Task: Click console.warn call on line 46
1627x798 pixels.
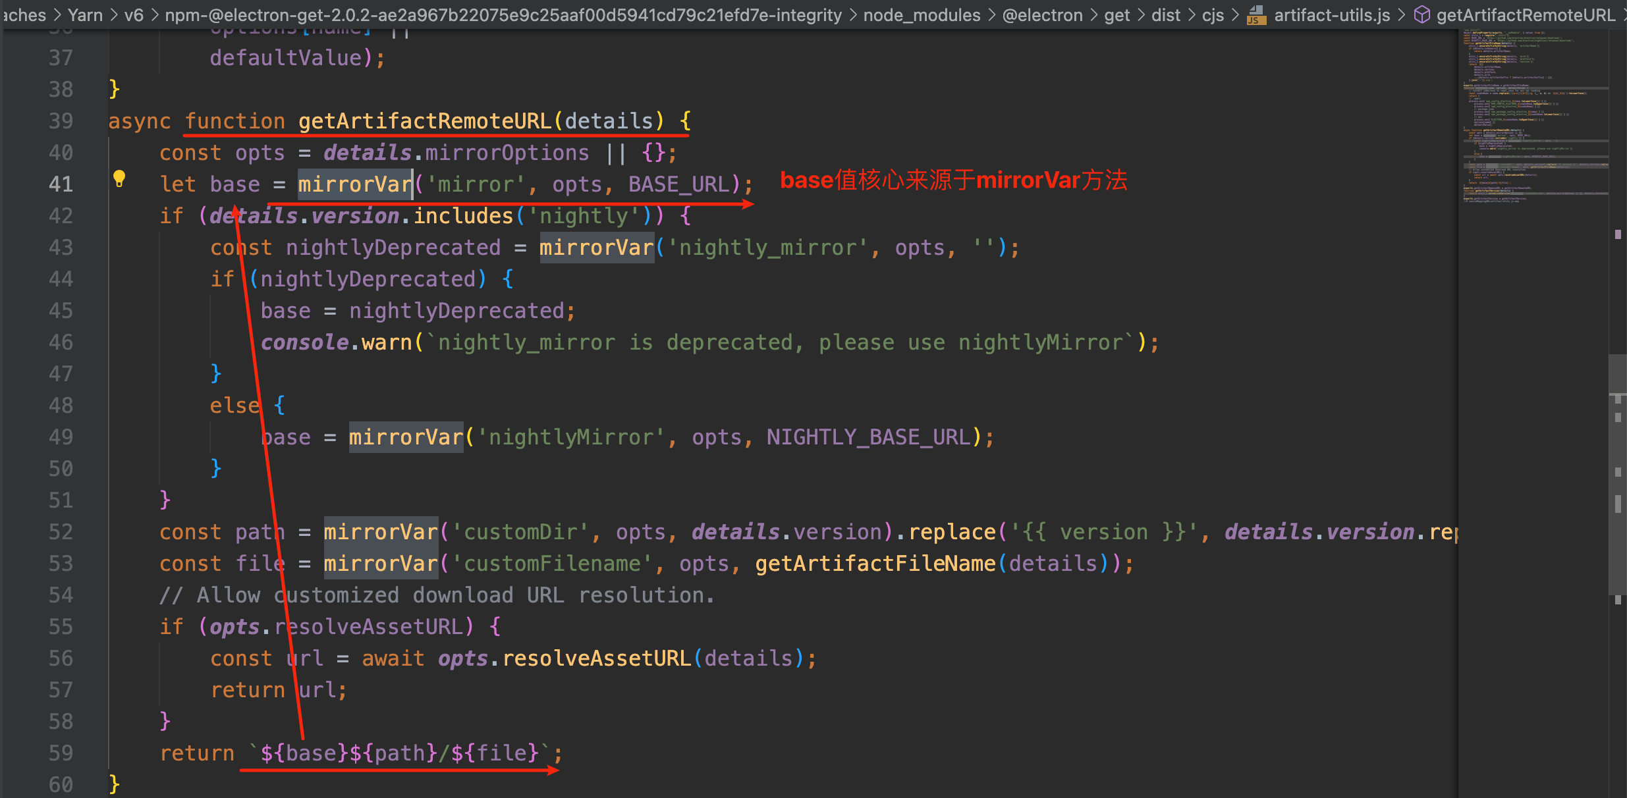Action: (336, 342)
